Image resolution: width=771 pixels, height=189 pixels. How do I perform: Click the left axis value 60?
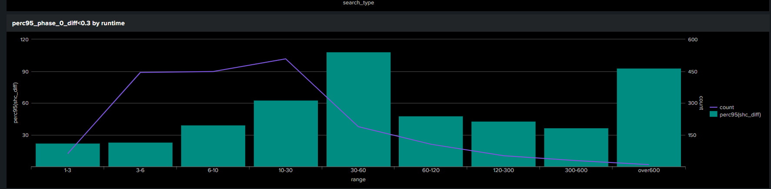point(26,103)
